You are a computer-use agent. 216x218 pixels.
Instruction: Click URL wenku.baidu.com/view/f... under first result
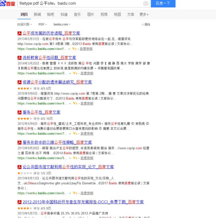[x=42, y=49]
